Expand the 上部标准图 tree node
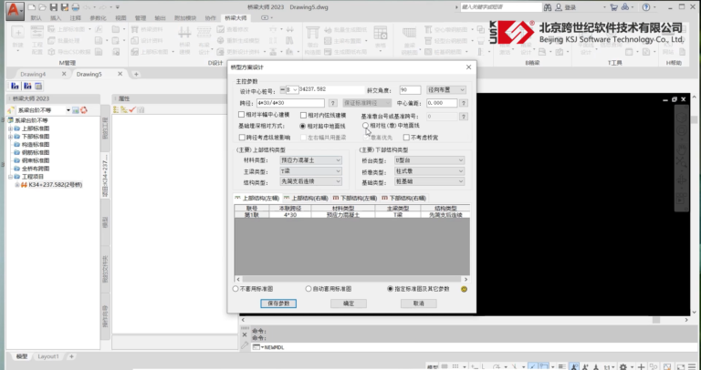This screenshot has width=701, height=370. point(10,128)
